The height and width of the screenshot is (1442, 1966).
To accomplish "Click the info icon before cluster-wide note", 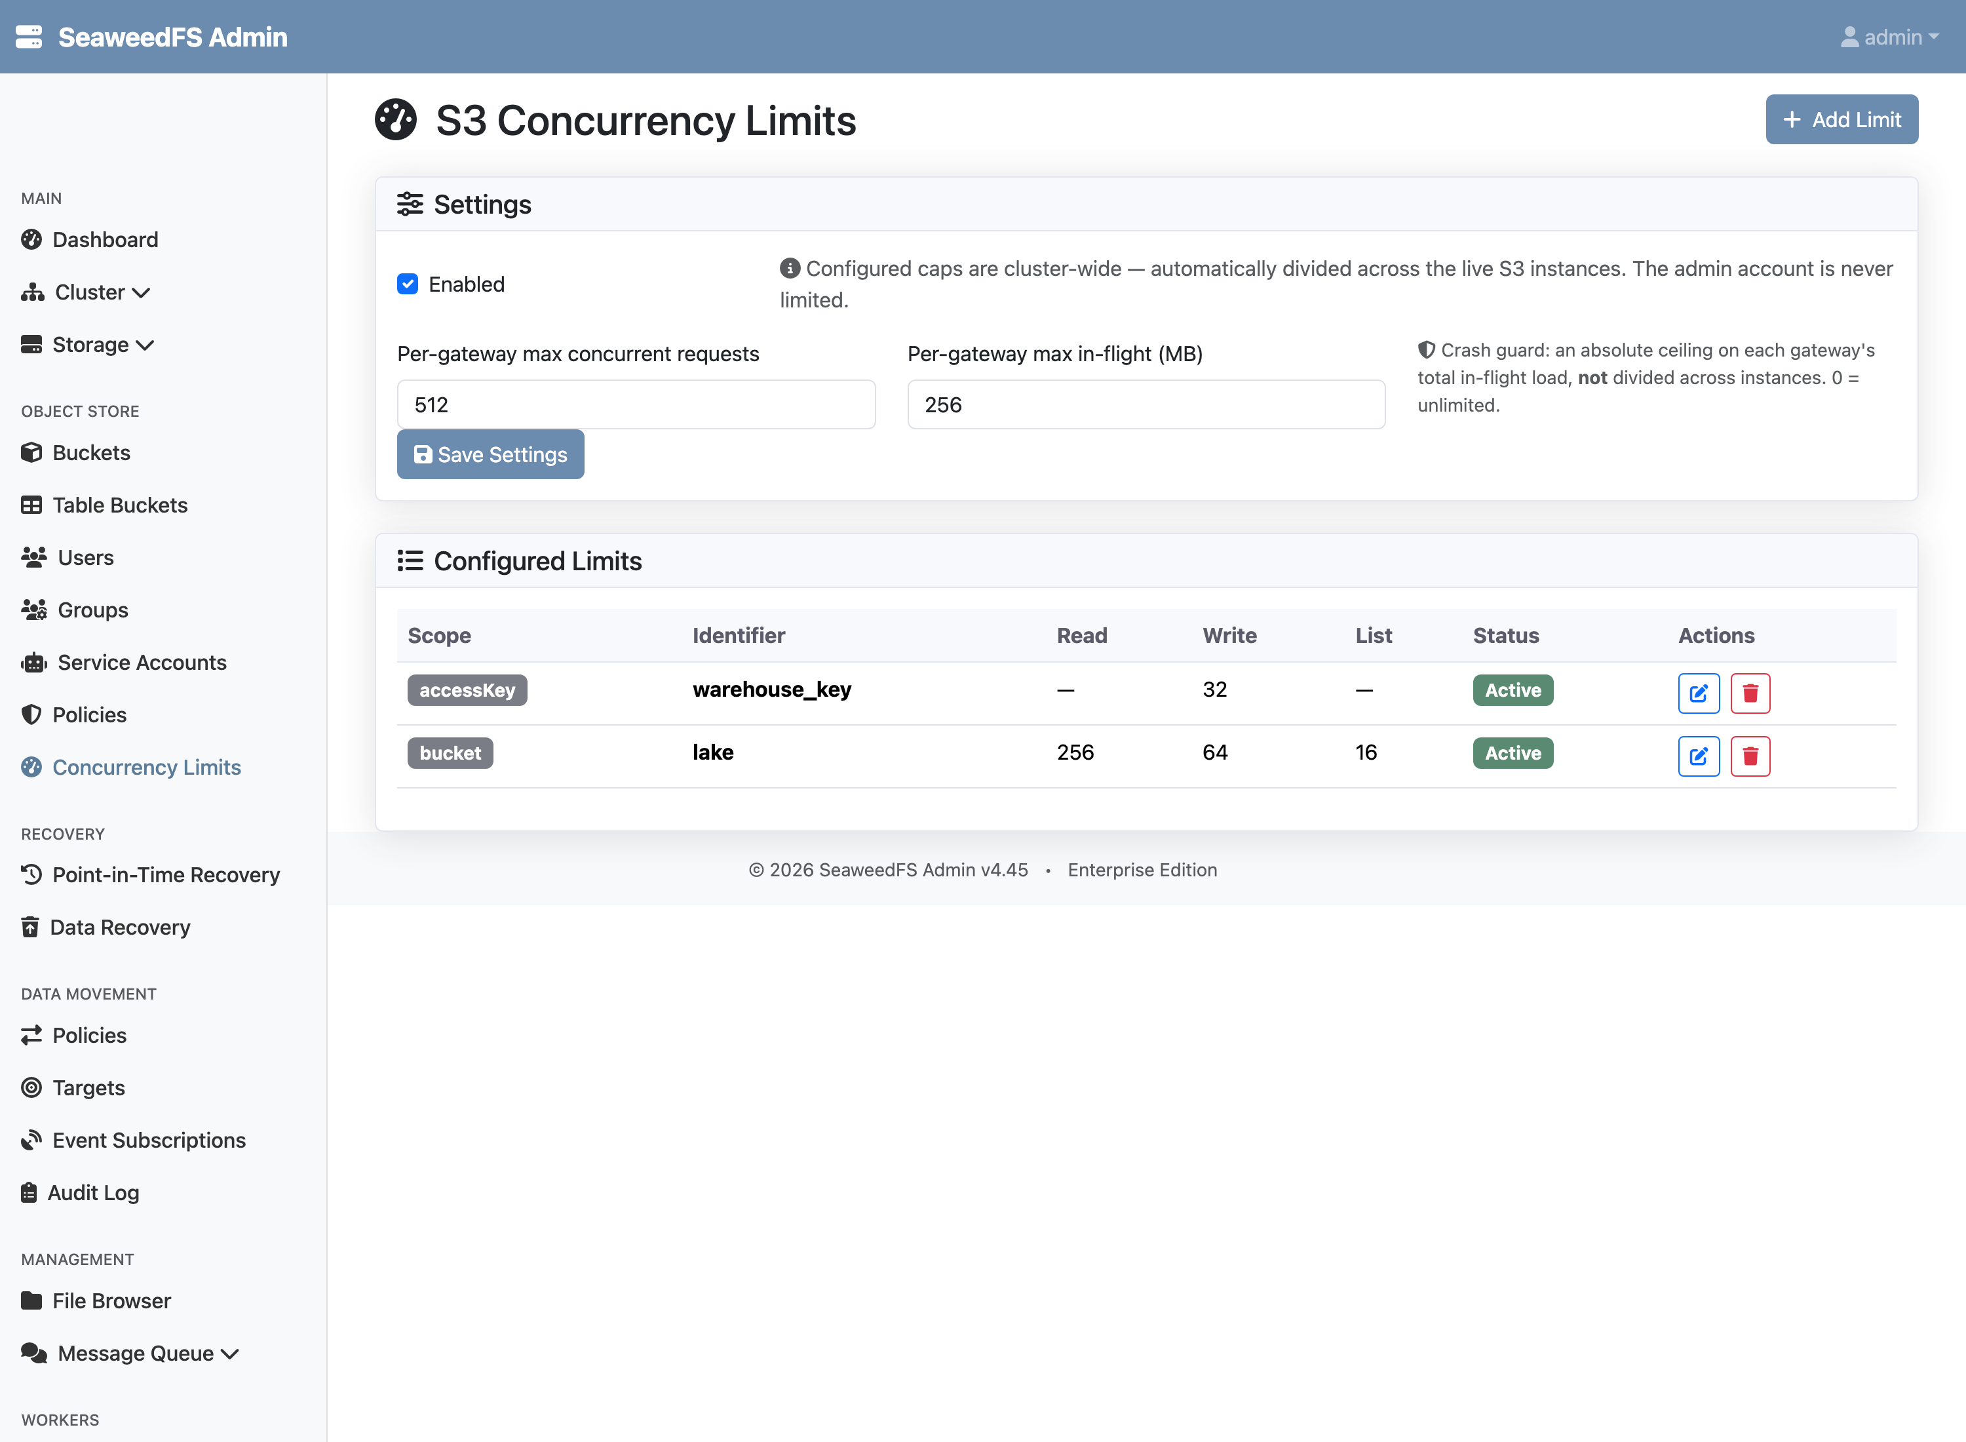I will point(790,267).
